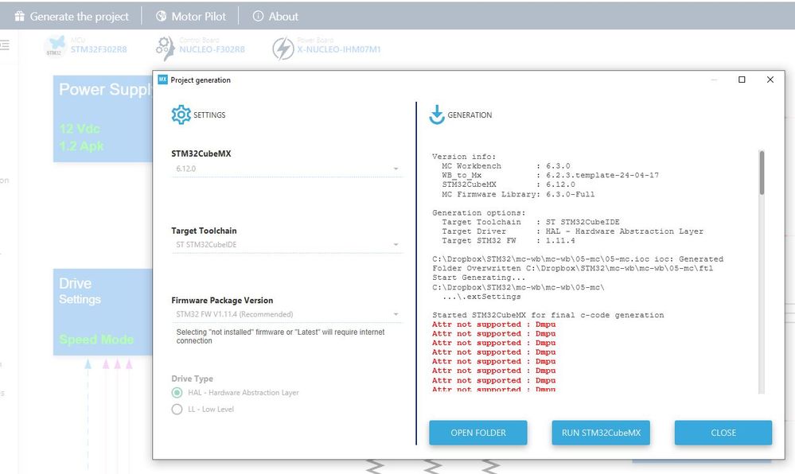Viewport: 795px width, 474px height.
Task: Open the Generate the project menu item
Action: pos(72,16)
